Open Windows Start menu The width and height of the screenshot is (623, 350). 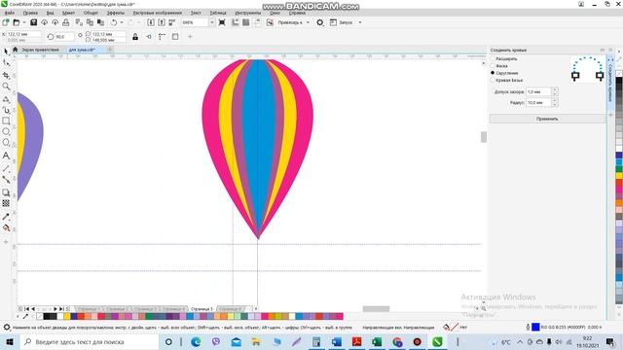pos(10,341)
